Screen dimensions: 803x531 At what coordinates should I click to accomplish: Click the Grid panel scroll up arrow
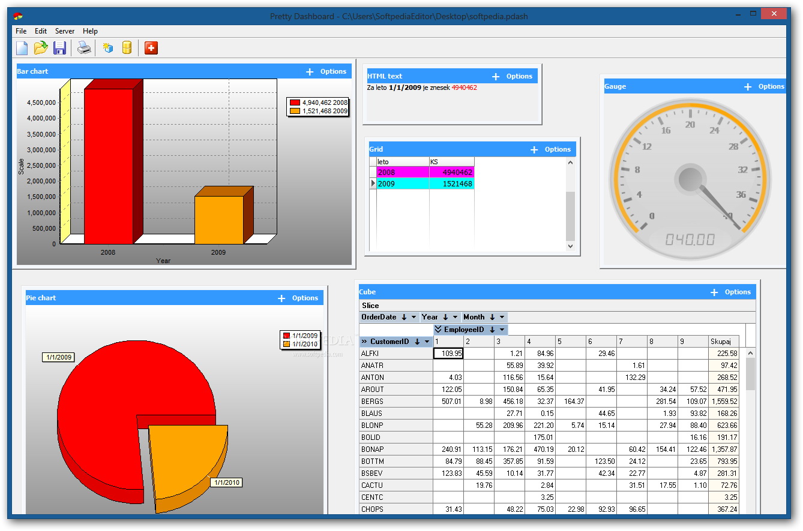[570, 162]
